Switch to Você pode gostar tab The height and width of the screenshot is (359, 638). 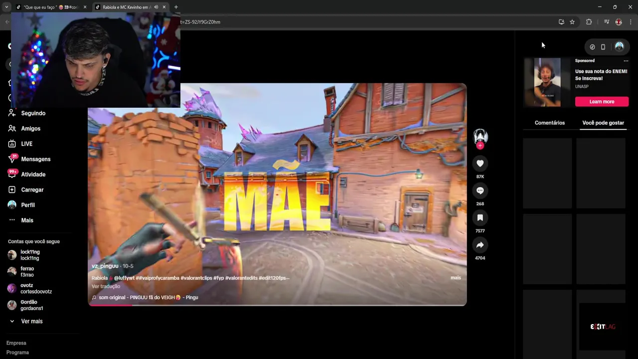603,123
